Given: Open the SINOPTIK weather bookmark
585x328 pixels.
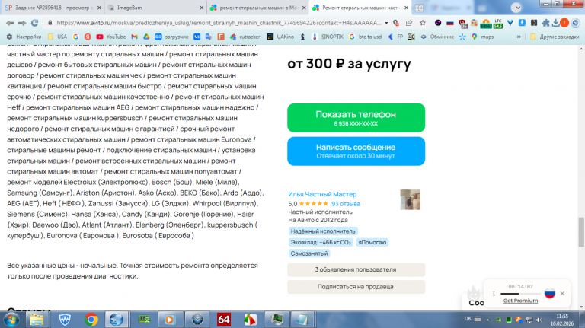Looking at the screenshot, I should click(x=328, y=37).
